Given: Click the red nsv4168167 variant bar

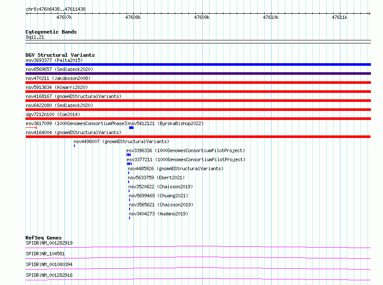Looking at the screenshot, I should (x=198, y=101).
